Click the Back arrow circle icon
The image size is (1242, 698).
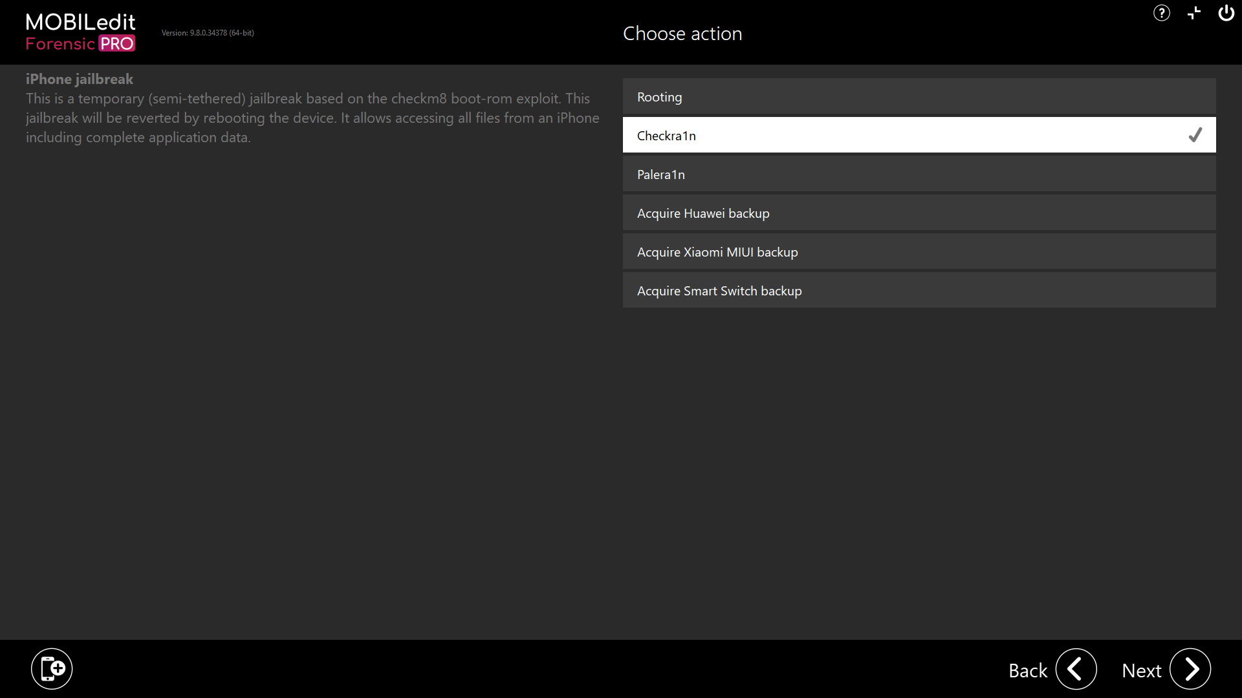coord(1076,669)
